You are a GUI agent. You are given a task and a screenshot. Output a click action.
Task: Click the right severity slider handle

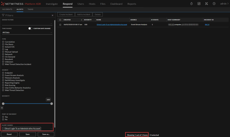tap(52, 103)
